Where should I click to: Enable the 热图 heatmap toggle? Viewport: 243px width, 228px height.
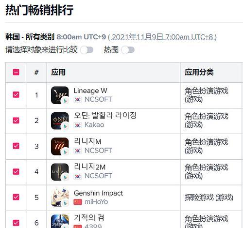tap(128, 50)
